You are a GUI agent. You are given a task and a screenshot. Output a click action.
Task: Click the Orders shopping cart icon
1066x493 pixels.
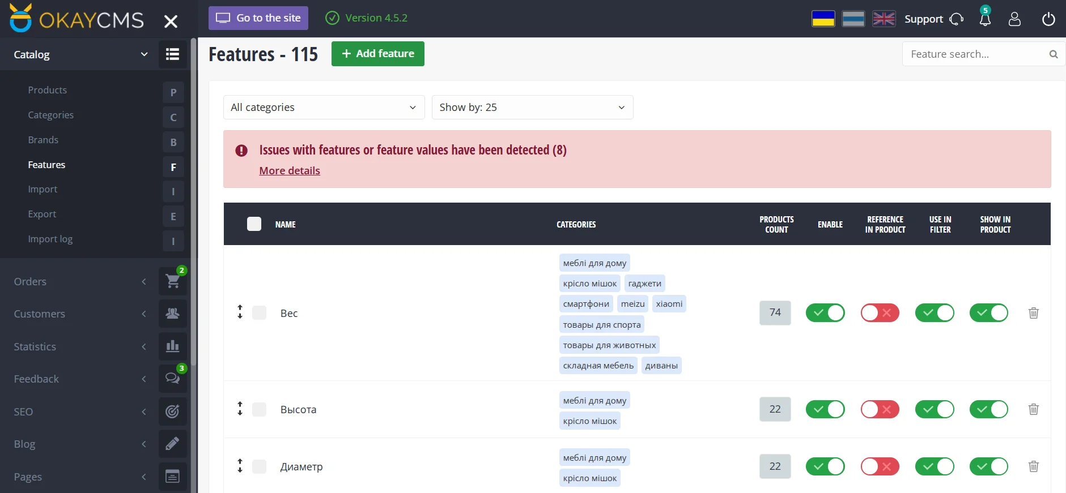coord(172,281)
